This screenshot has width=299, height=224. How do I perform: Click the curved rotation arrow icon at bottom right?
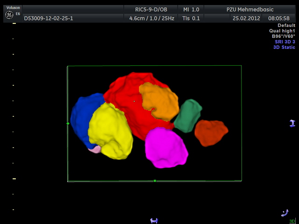[285, 213]
